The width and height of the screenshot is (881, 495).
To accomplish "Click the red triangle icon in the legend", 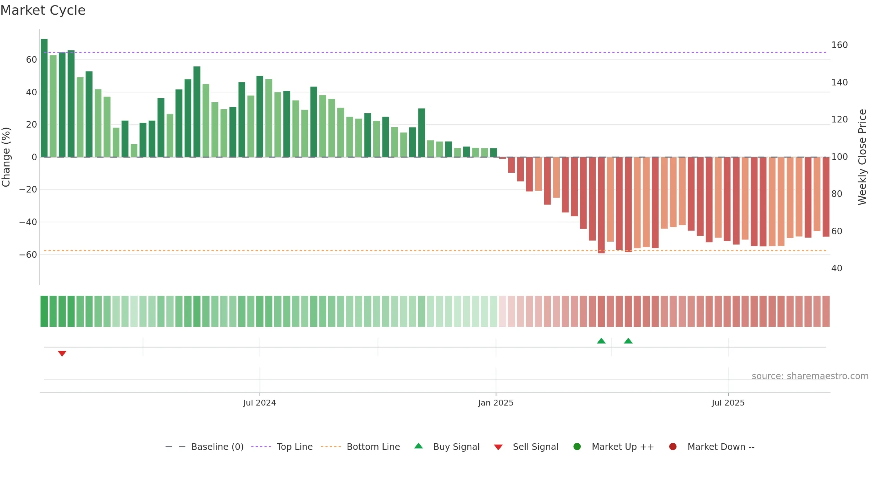I will coord(498,447).
